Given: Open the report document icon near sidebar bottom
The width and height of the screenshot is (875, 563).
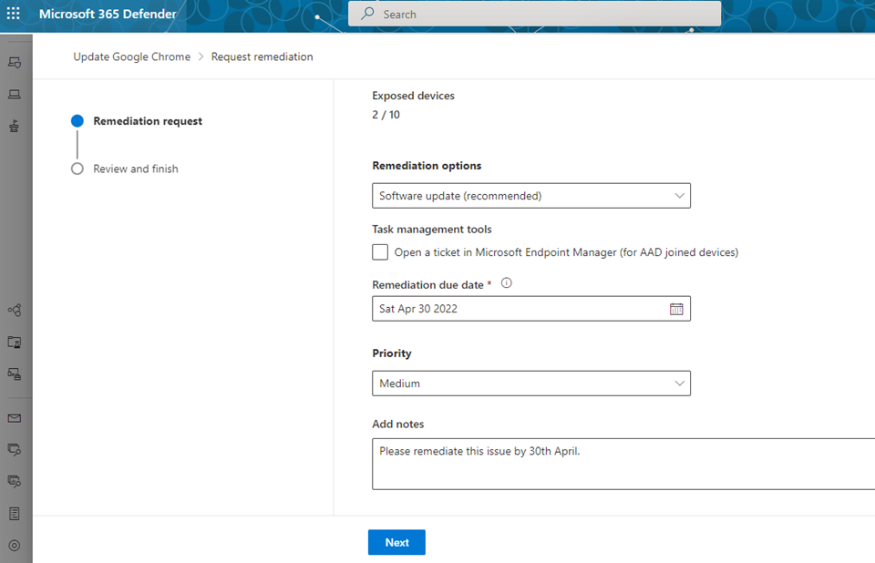Looking at the screenshot, I should tap(14, 513).
